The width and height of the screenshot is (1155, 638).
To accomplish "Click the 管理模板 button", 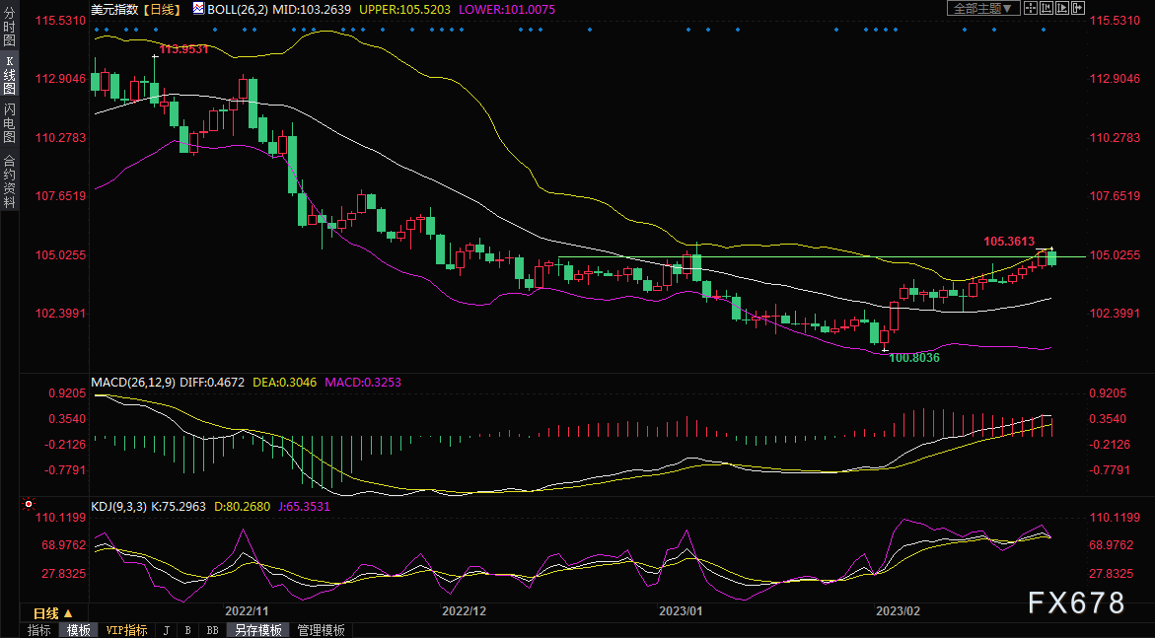I will point(321,630).
